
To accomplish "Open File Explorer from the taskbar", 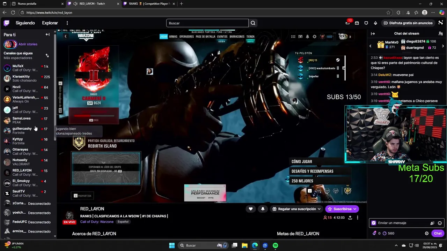I will coord(244,245).
